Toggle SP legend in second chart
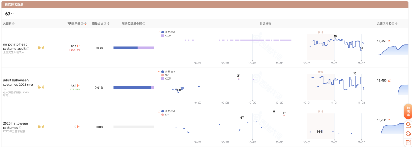412x147 pixels. click(165, 75)
